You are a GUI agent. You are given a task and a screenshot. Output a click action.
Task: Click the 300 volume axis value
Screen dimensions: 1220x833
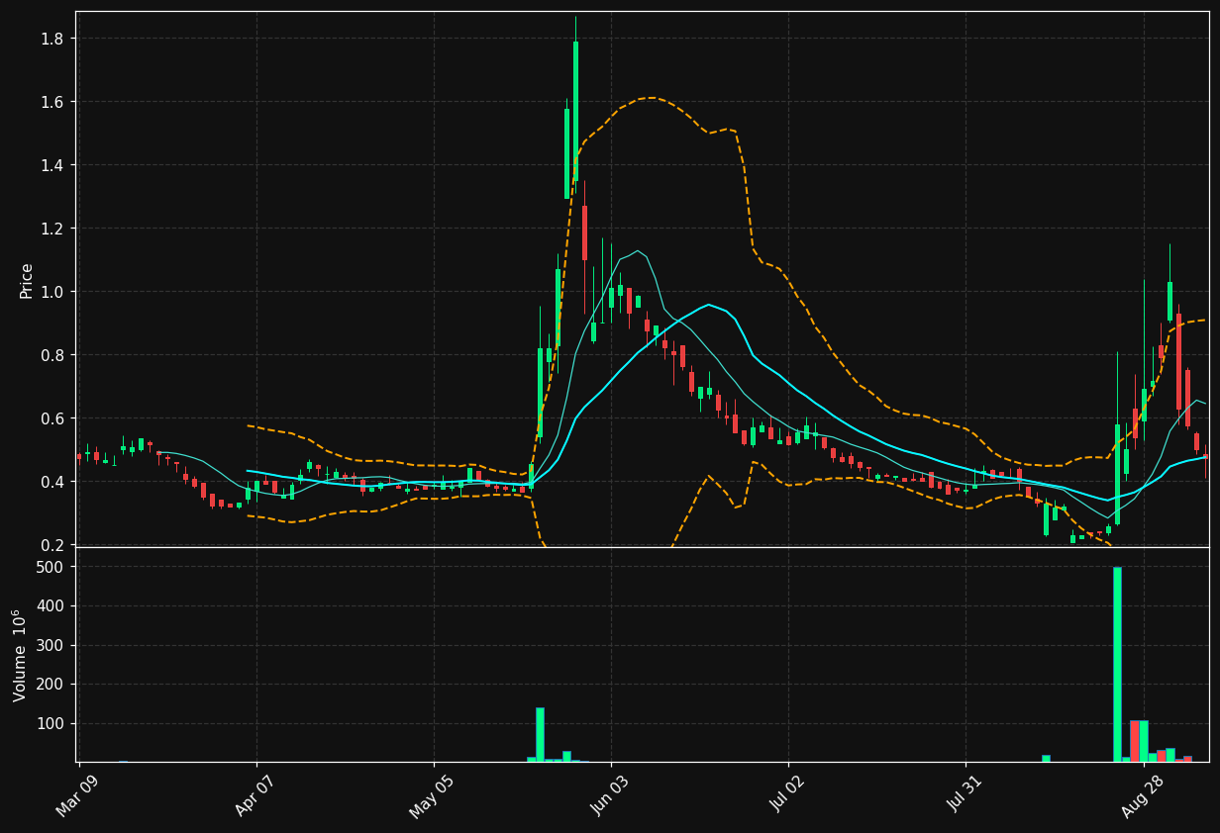coord(52,645)
